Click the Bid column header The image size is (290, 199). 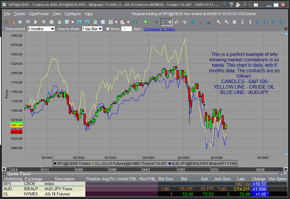(x=184, y=179)
